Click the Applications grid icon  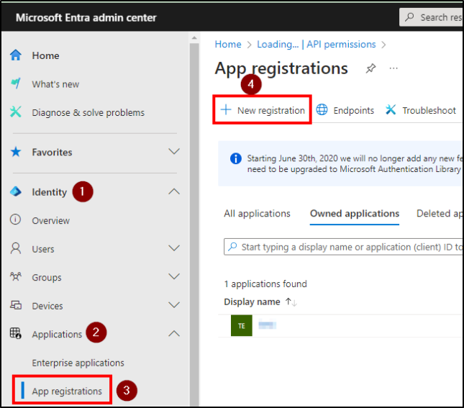click(x=16, y=333)
